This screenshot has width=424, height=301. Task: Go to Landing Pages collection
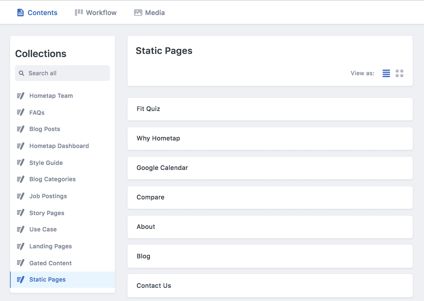[51, 246]
